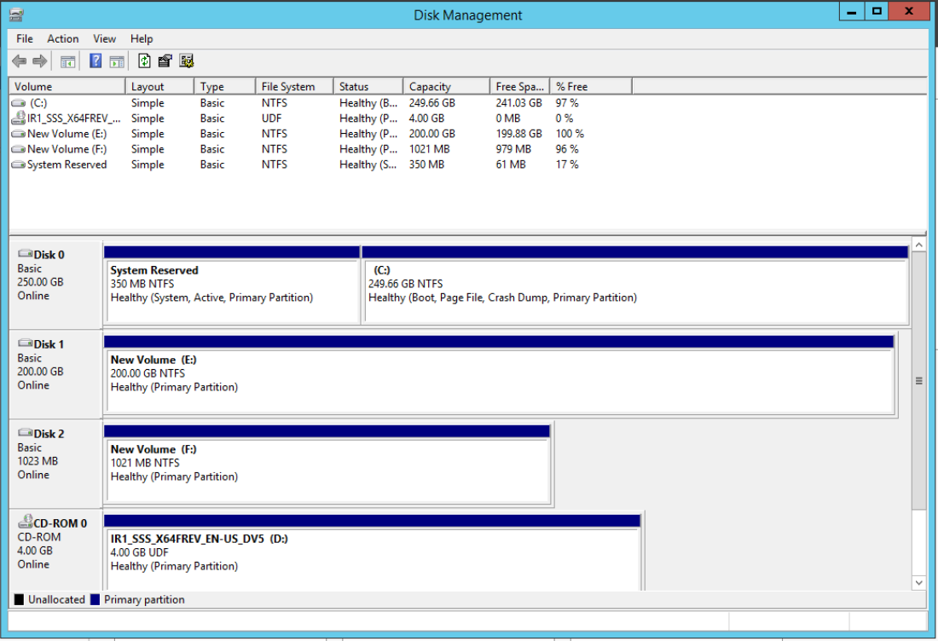Click the green Refresh toolbar icon

[x=144, y=61]
